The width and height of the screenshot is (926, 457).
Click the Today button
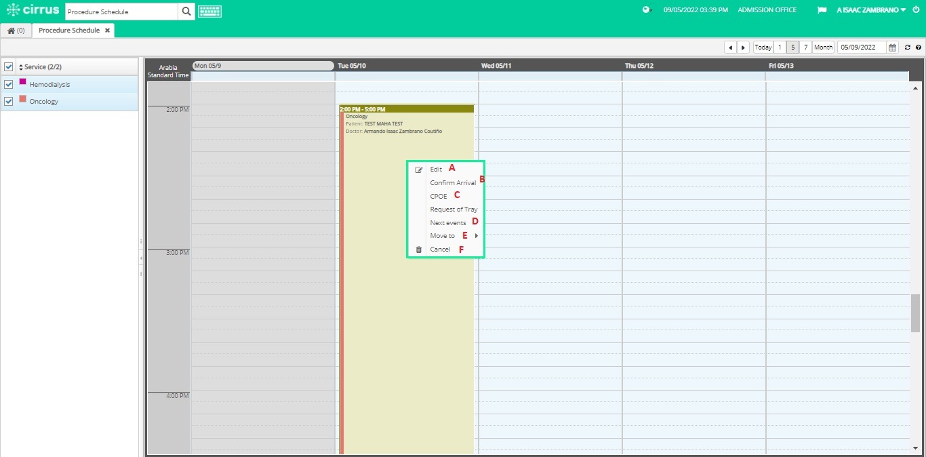[763, 47]
